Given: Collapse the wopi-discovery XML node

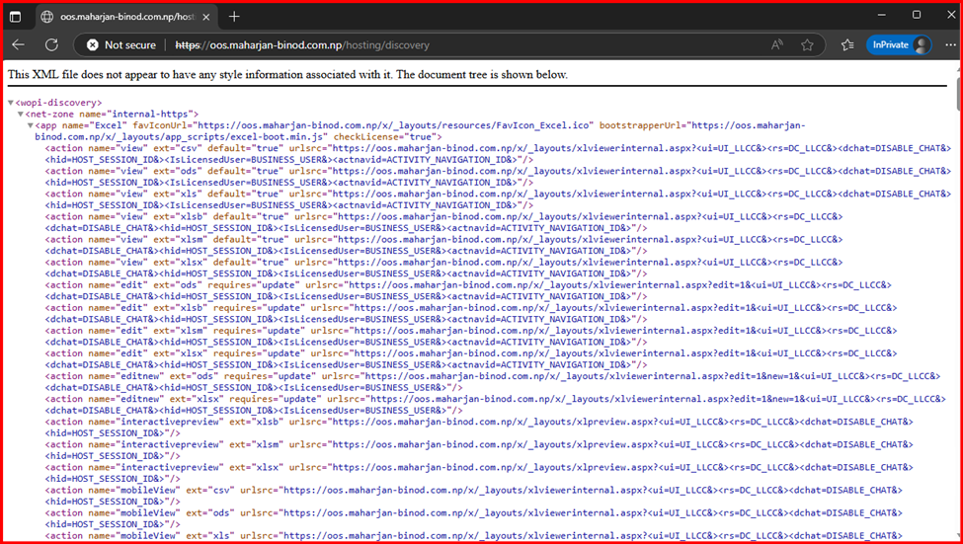Looking at the screenshot, I should 11,103.
